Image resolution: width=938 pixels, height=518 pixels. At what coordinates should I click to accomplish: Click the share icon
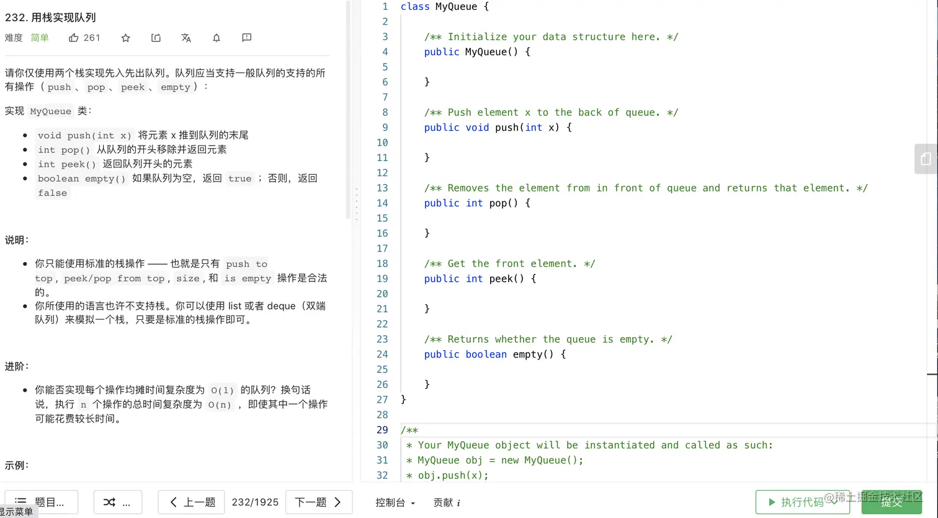156,38
